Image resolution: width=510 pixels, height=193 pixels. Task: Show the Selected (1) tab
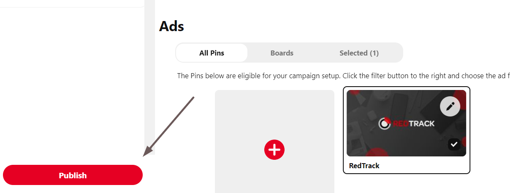coord(359,53)
